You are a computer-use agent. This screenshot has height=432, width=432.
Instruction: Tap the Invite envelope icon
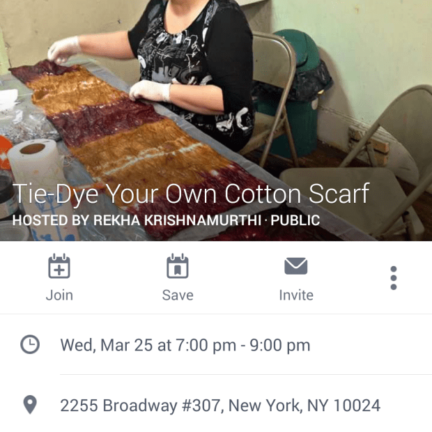(x=296, y=266)
